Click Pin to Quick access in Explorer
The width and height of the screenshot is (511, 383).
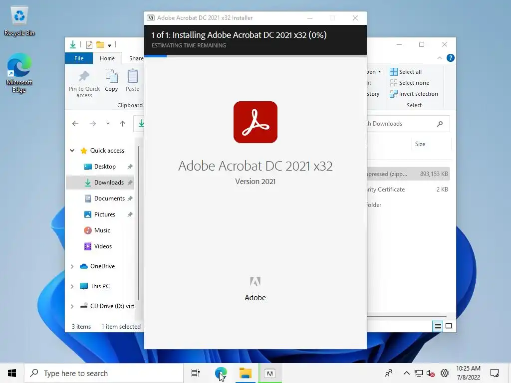tap(84, 84)
